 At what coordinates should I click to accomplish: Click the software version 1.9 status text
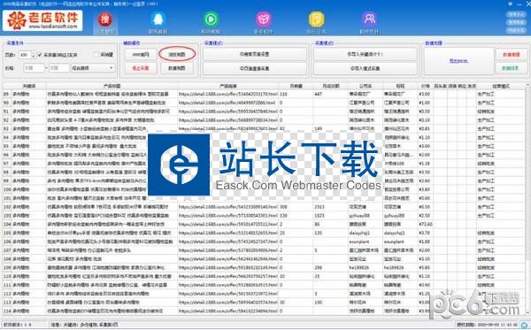point(18,325)
